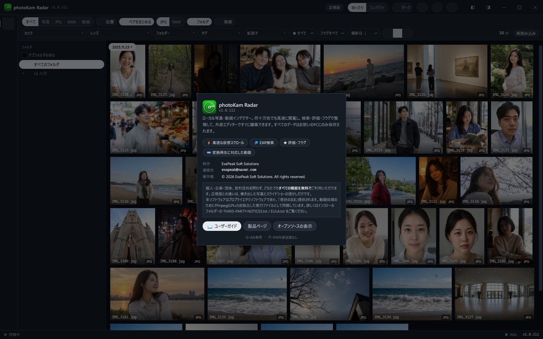543x339 pixels.
Task: Click the photoKam Radar logo in the title bar
Action: coord(8,7)
